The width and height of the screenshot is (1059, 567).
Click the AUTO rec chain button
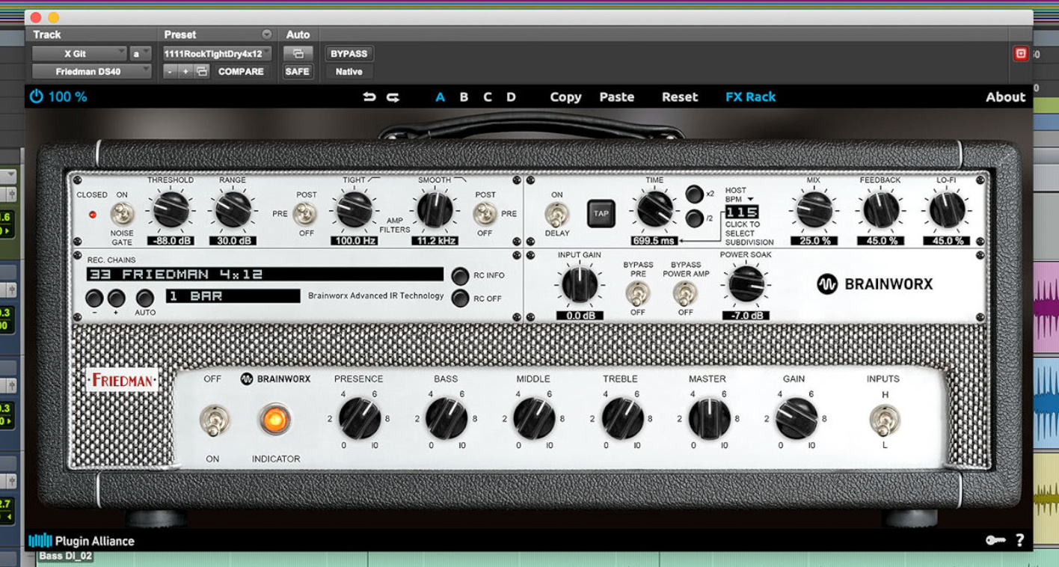click(x=145, y=298)
